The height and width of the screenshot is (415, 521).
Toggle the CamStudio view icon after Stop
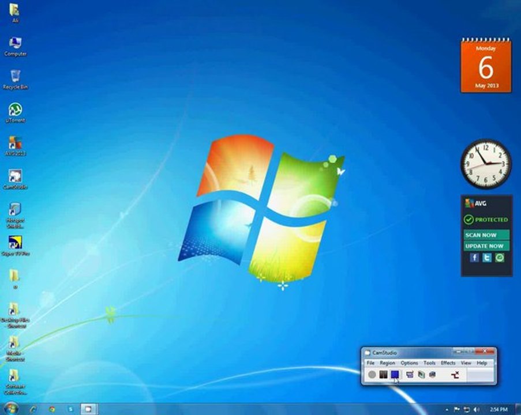[410, 375]
